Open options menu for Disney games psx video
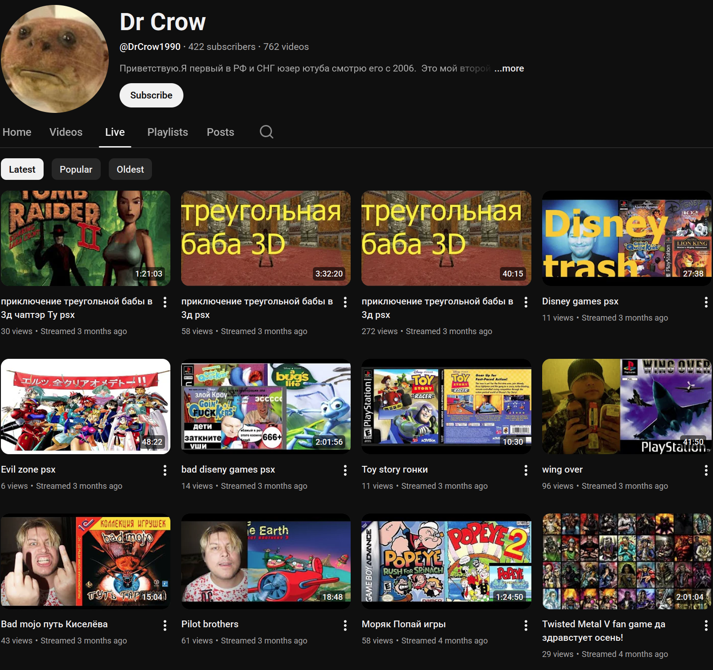The height and width of the screenshot is (670, 713). click(x=706, y=302)
